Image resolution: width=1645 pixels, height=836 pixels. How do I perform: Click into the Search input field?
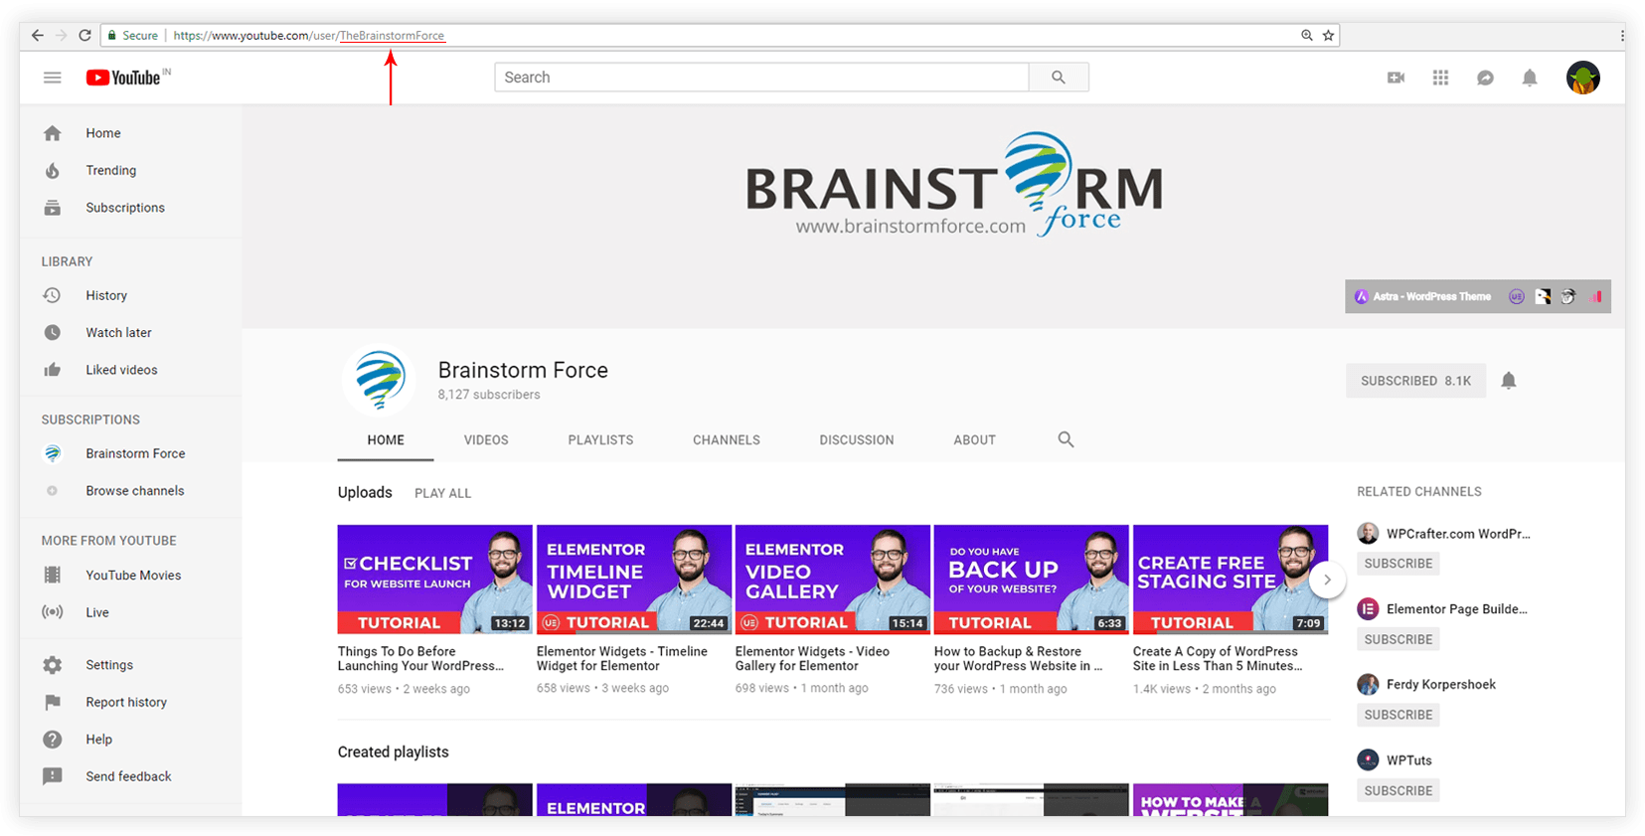click(761, 78)
